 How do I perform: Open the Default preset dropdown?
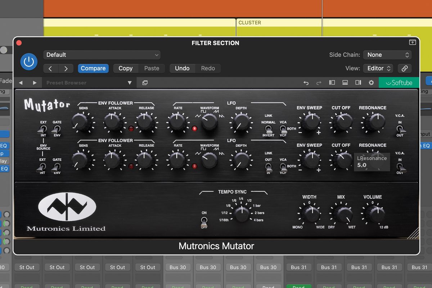102,55
